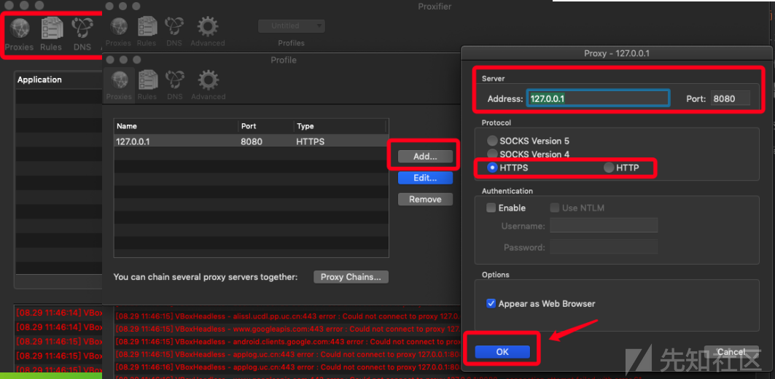Enable authentication with the Enable checkbox
Image resolution: width=775 pixels, height=379 pixels.
click(x=491, y=208)
